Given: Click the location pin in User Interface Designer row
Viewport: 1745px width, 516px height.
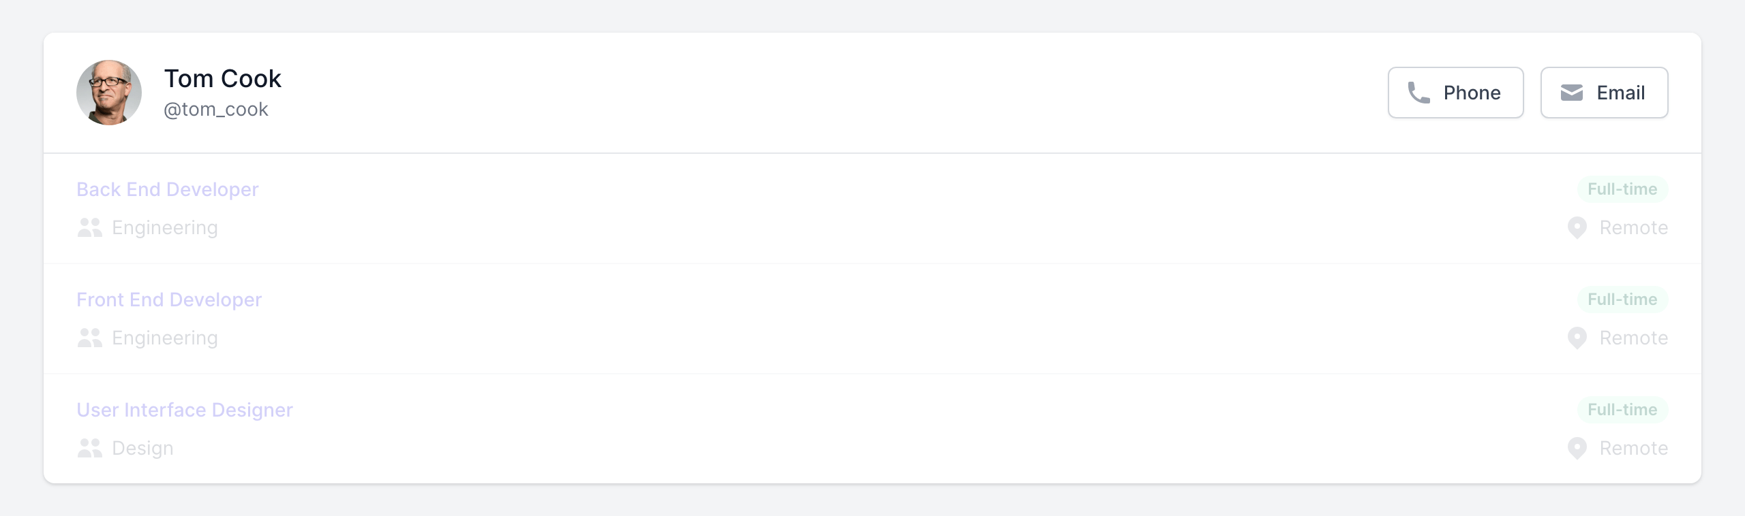Looking at the screenshot, I should point(1577,448).
